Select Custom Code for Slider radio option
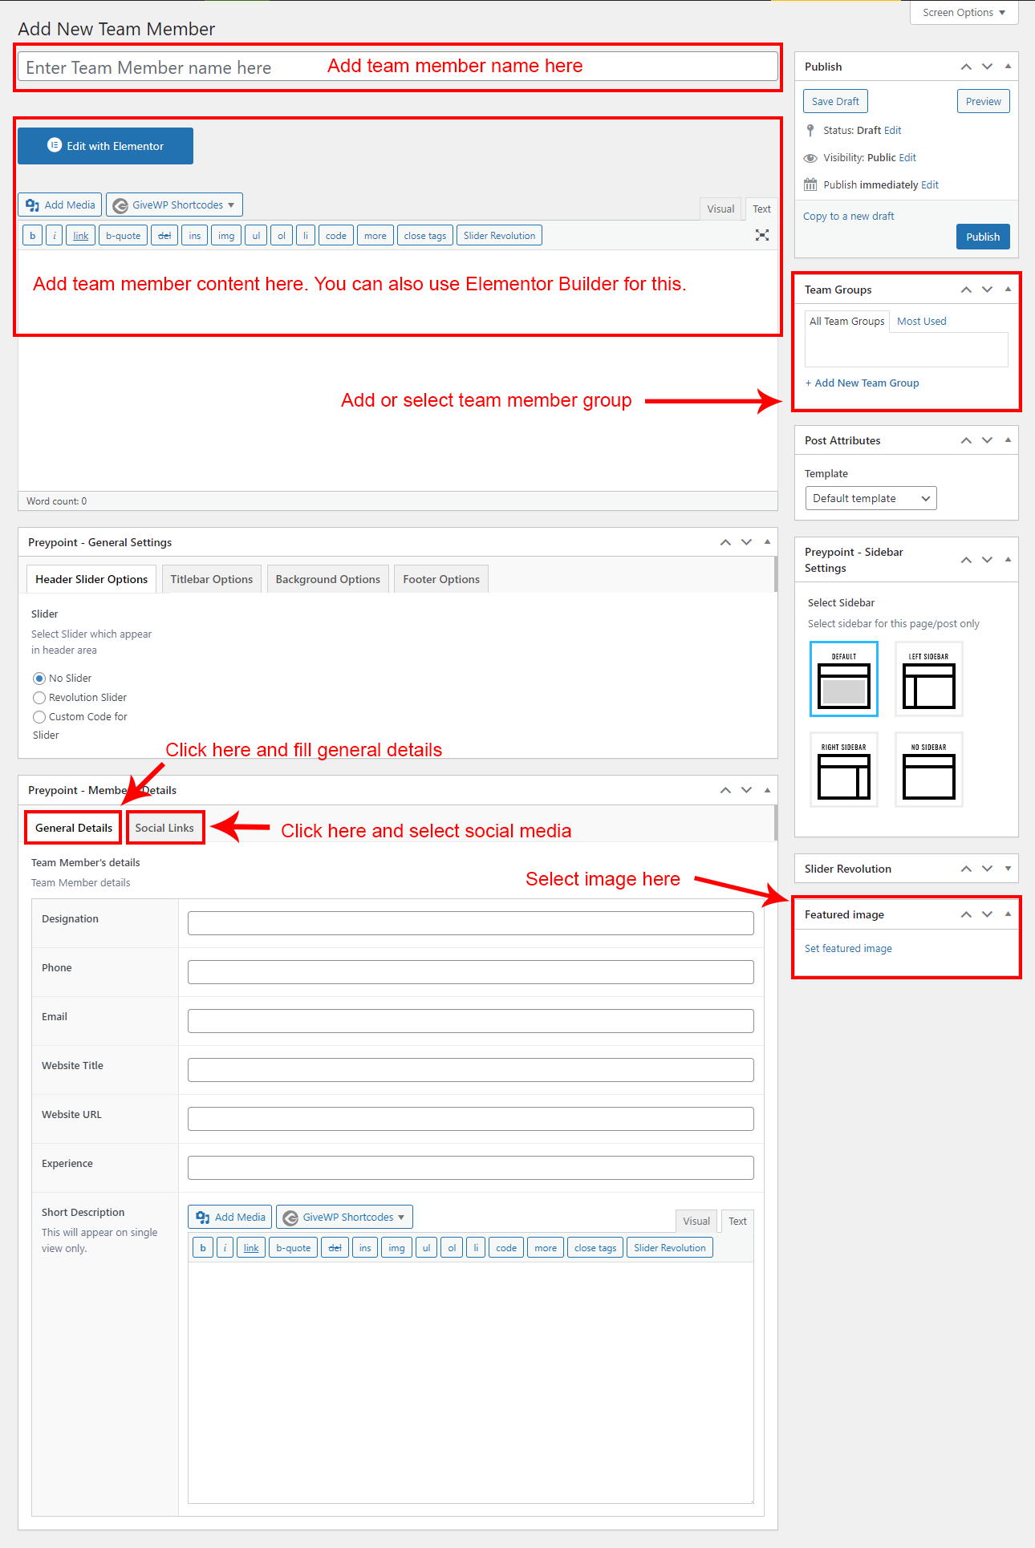1035x1548 pixels. [x=39, y=717]
